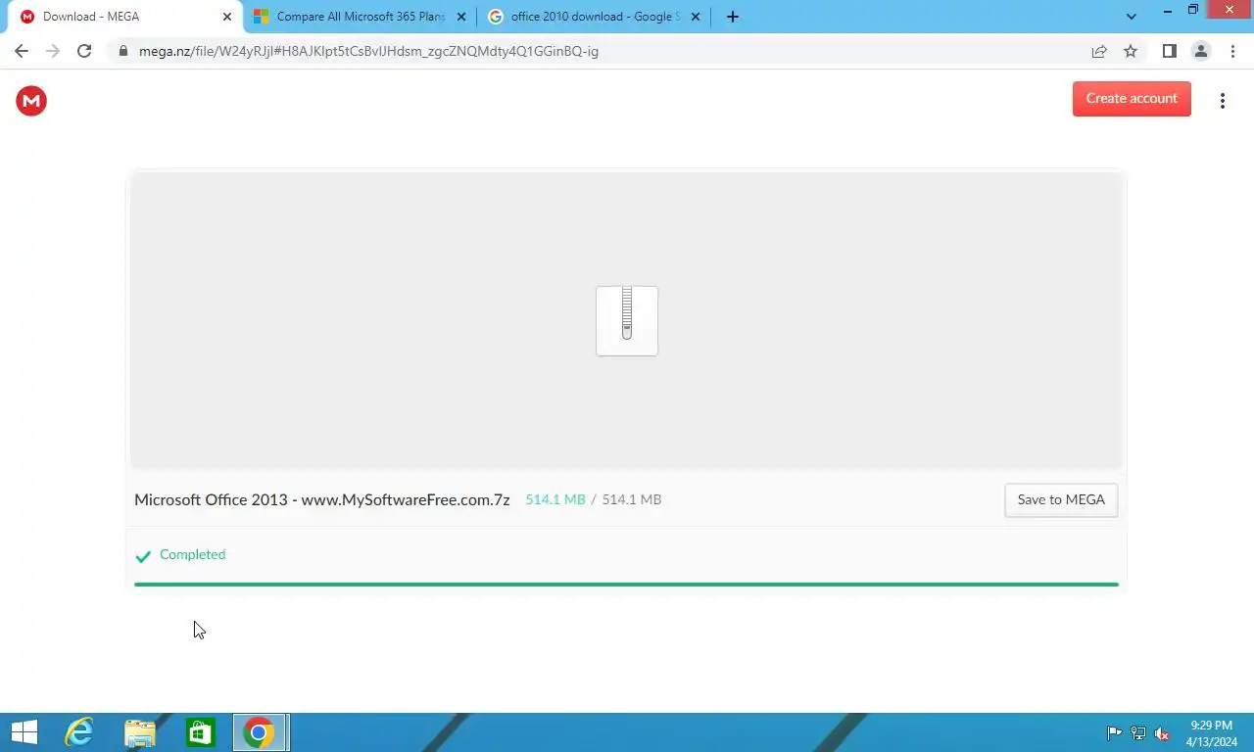Close the Compare All Microsoft 365 Plans tab
1254x752 pixels.
coord(461,17)
